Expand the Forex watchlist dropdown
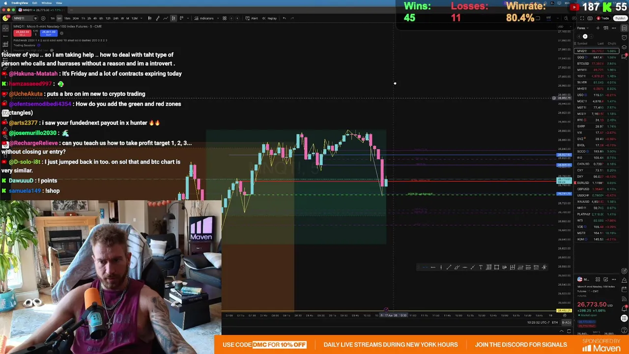629x354 pixels. 583,28
